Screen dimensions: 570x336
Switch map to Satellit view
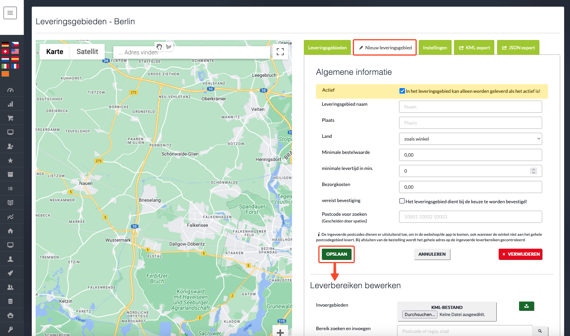(87, 52)
